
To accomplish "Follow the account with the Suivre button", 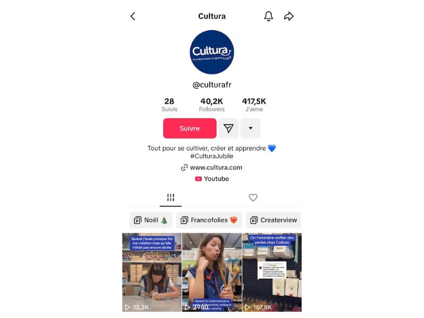I will click(190, 128).
